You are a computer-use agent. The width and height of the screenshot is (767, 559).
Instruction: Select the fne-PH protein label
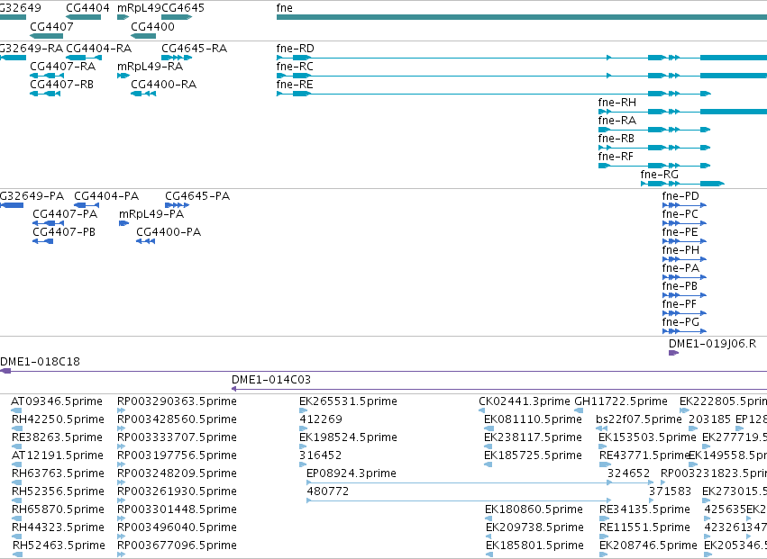click(x=680, y=250)
